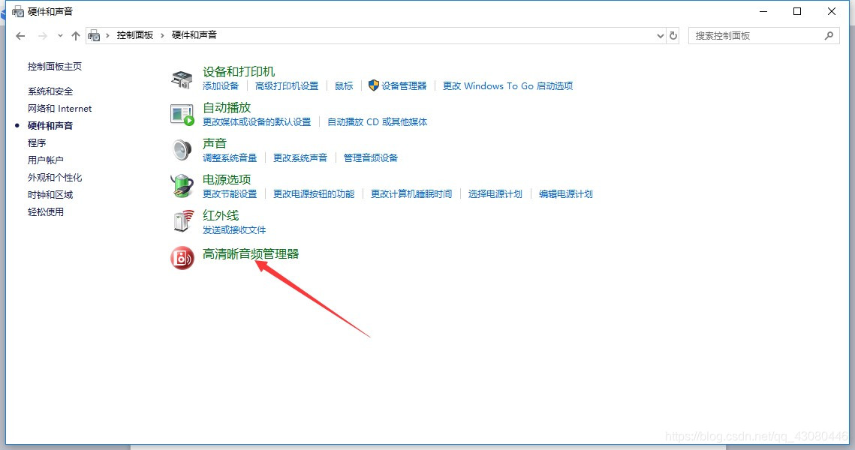Open the recent locations dropdown arrow
855x450 pixels.
point(60,36)
